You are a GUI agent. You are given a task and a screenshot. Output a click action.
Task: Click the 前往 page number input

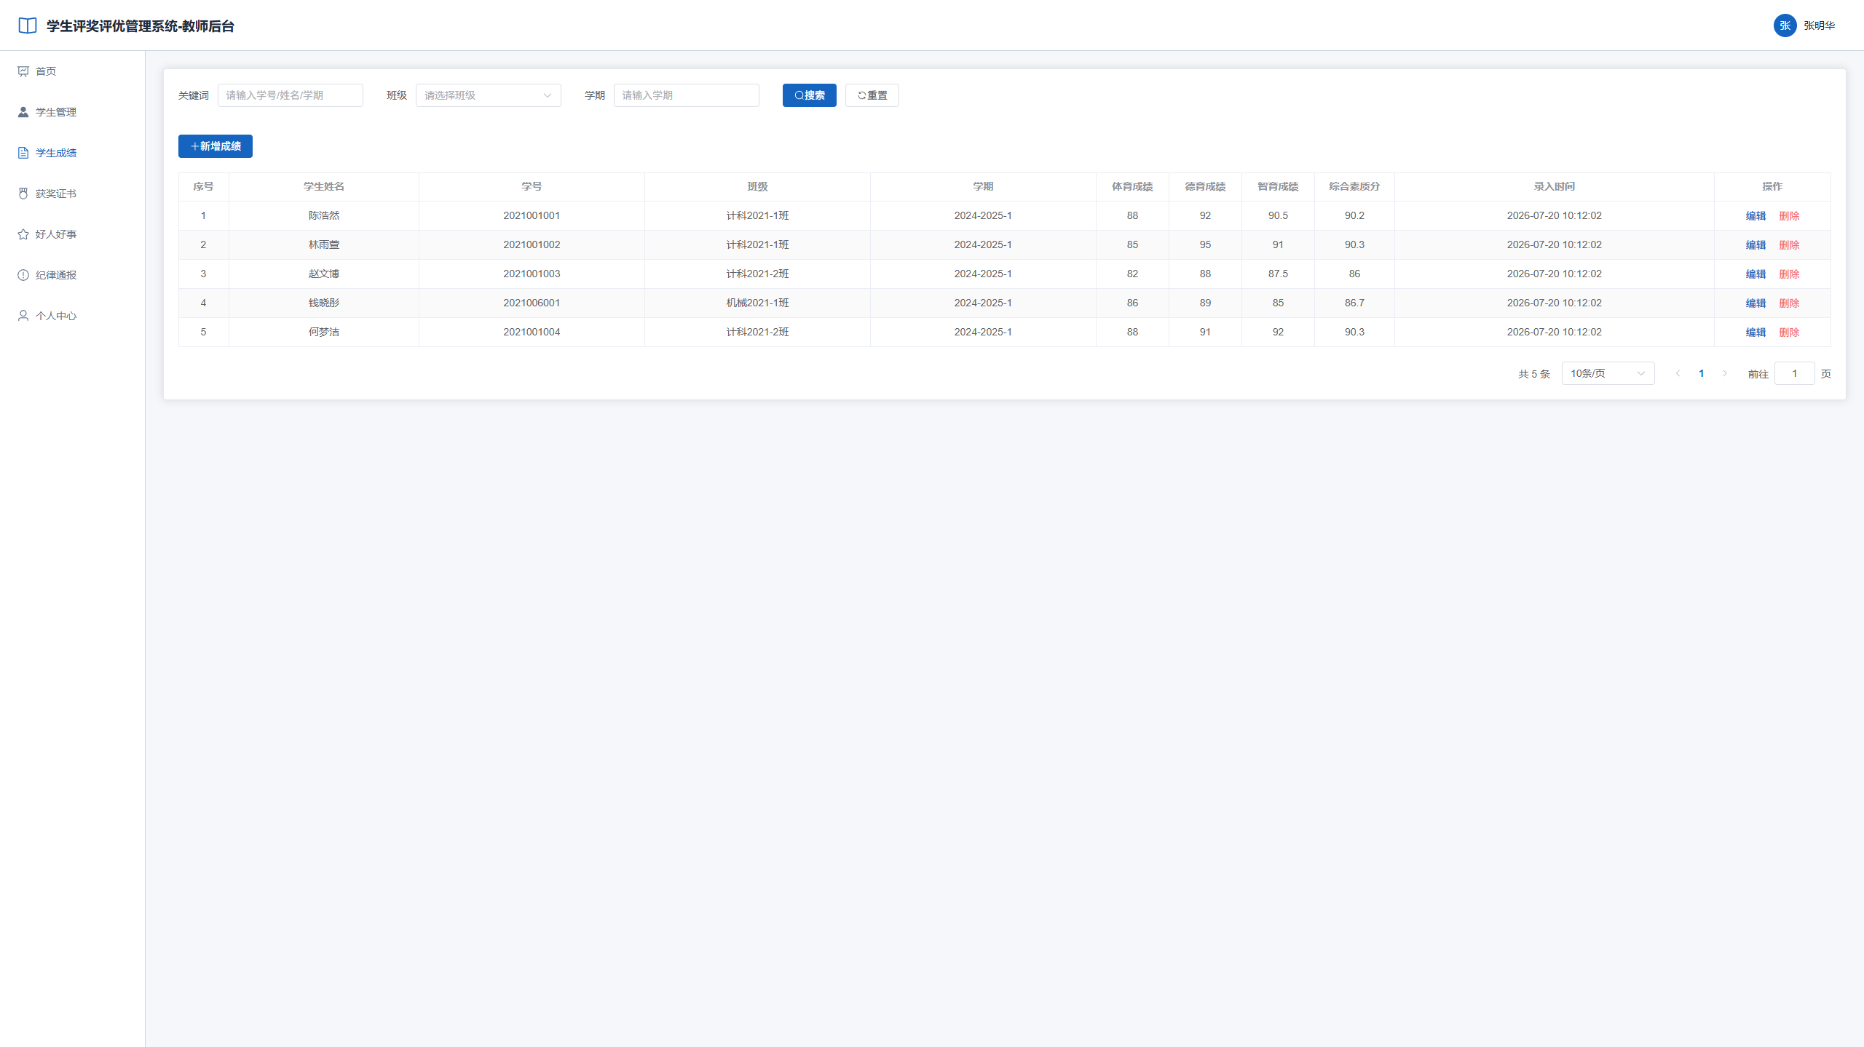click(x=1794, y=373)
